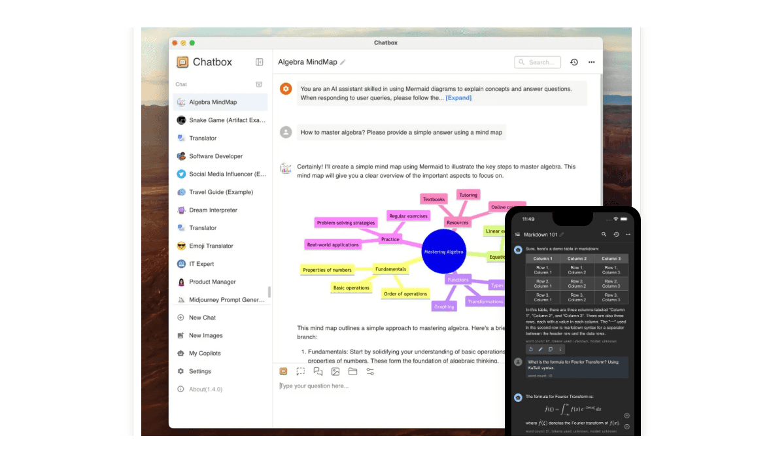This screenshot has height=462, width=771.
Task: Click the 'How to master algebra?' user message
Action: coord(402,133)
